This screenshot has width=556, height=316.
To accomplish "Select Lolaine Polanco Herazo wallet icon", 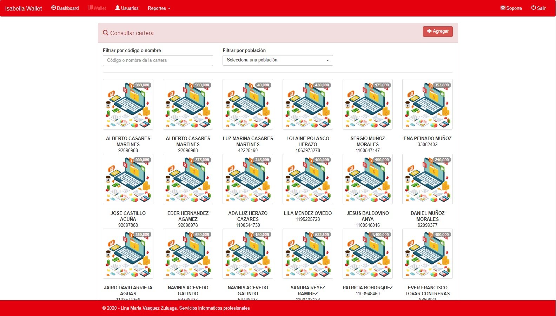I will tap(307, 104).
